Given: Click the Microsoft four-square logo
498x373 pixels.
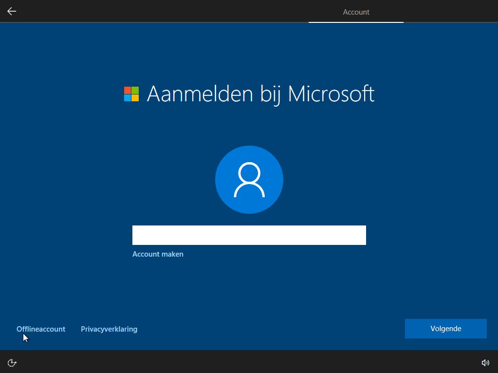Looking at the screenshot, I should click(131, 94).
